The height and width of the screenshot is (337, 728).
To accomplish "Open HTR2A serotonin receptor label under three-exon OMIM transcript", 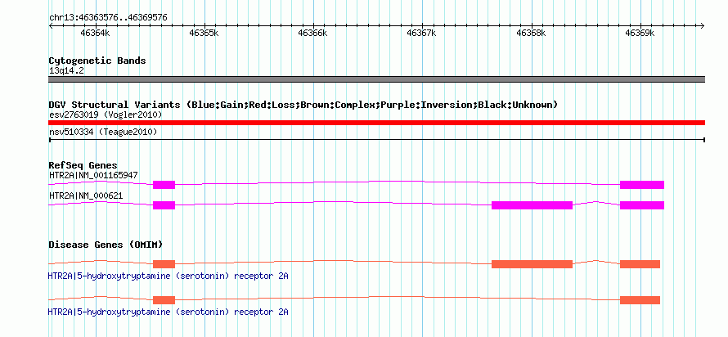I will click(168, 276).
